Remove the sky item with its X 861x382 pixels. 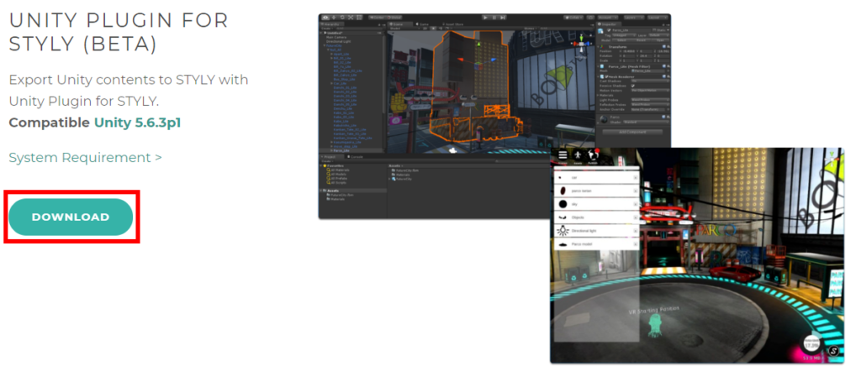(636, 204)
